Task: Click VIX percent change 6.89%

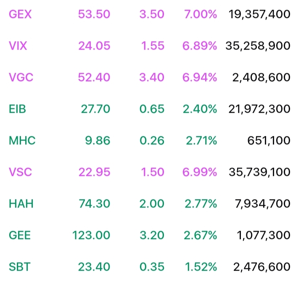Action: (200, 46)
